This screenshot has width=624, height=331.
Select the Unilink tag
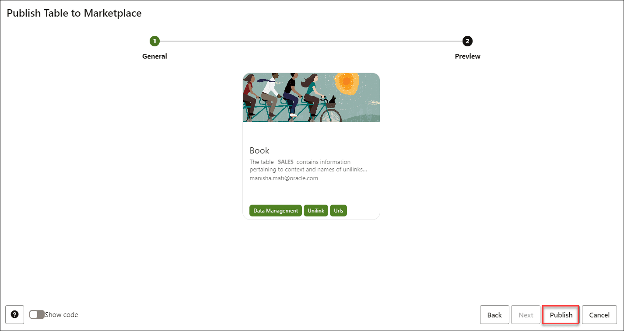coord(316,210)
